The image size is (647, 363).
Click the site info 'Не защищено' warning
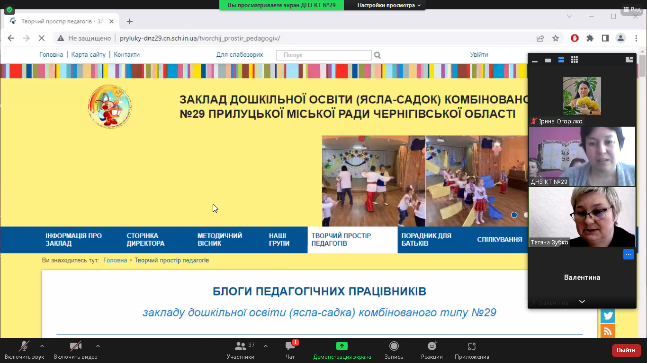84,38
